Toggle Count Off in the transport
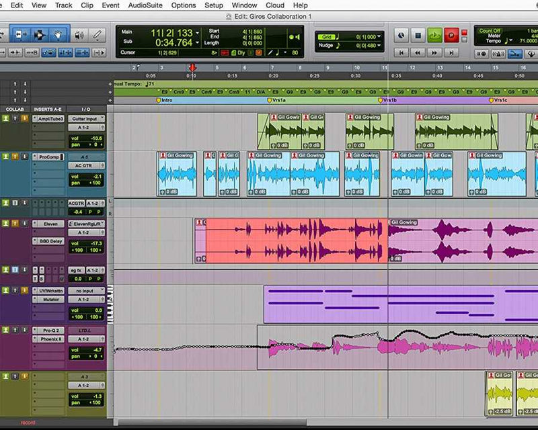This screenshot has width=538, height=430. 490,31
